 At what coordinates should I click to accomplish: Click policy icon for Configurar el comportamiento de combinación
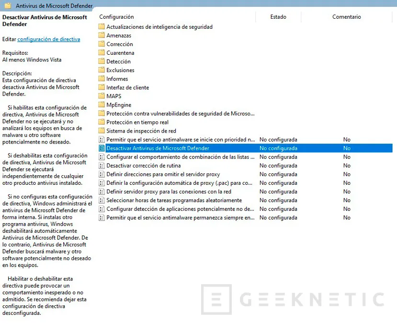click(102, 156)
